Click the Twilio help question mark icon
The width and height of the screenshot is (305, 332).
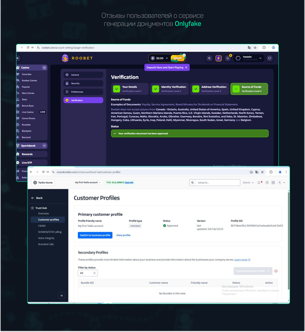pos(267,183)
